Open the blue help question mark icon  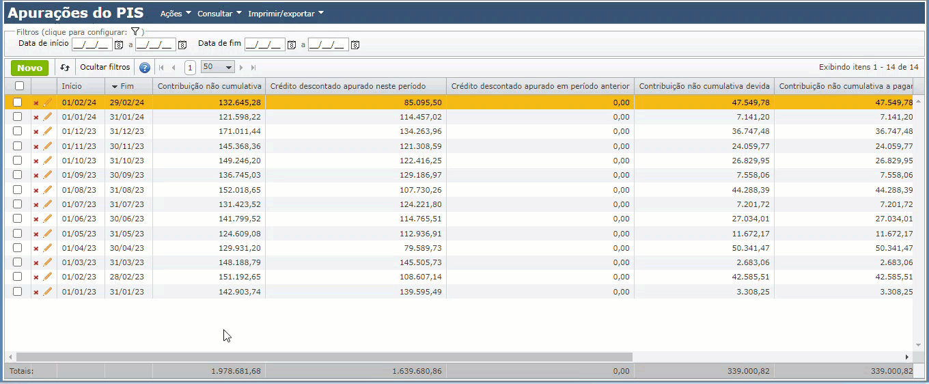point(145,68)
